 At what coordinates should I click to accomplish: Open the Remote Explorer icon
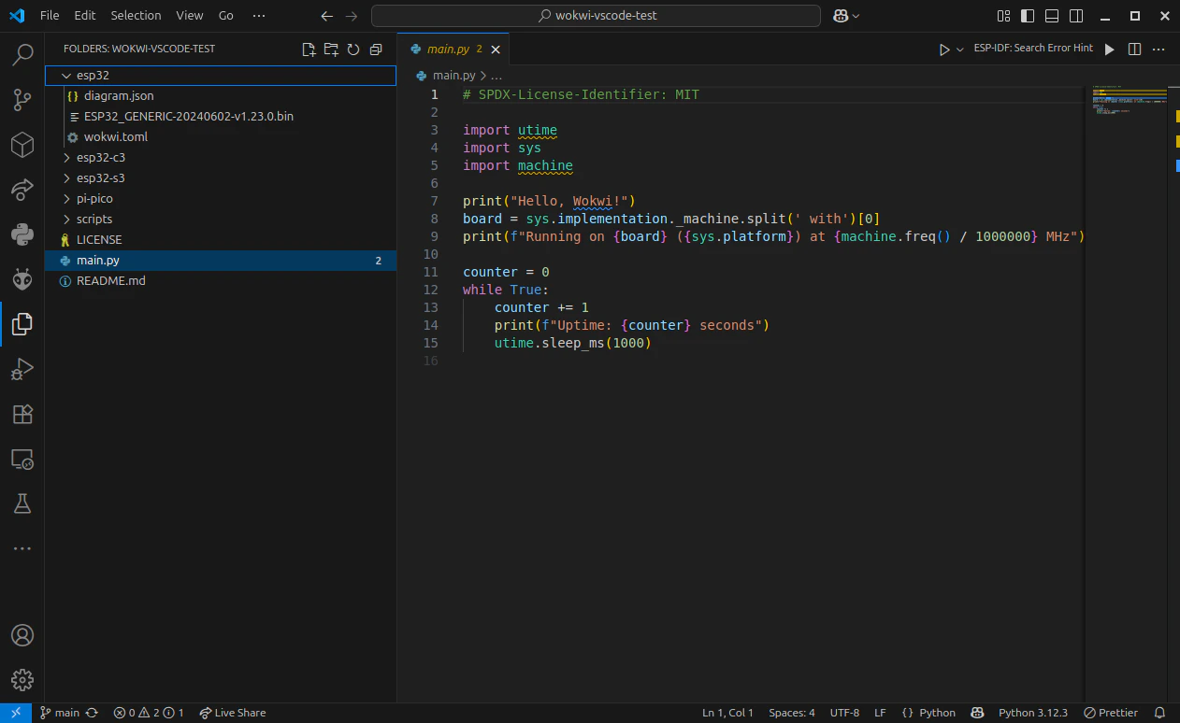tap(22, 459)
